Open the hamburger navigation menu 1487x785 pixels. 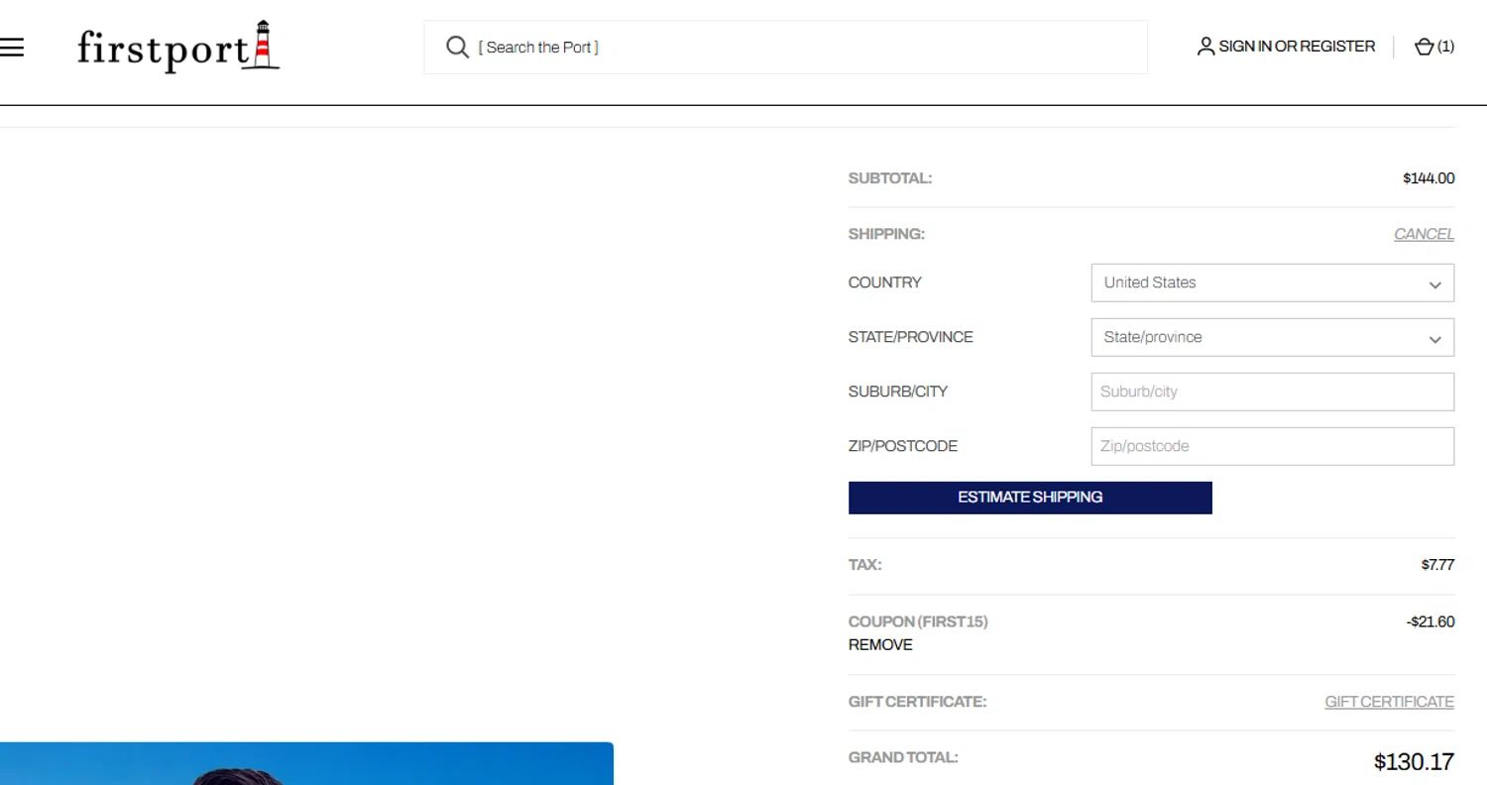pos(12,48)
